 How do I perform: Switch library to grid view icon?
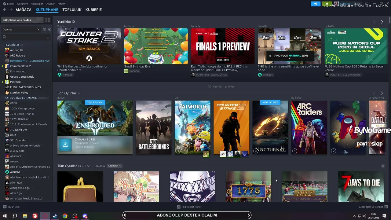click(x=48, y=20)
